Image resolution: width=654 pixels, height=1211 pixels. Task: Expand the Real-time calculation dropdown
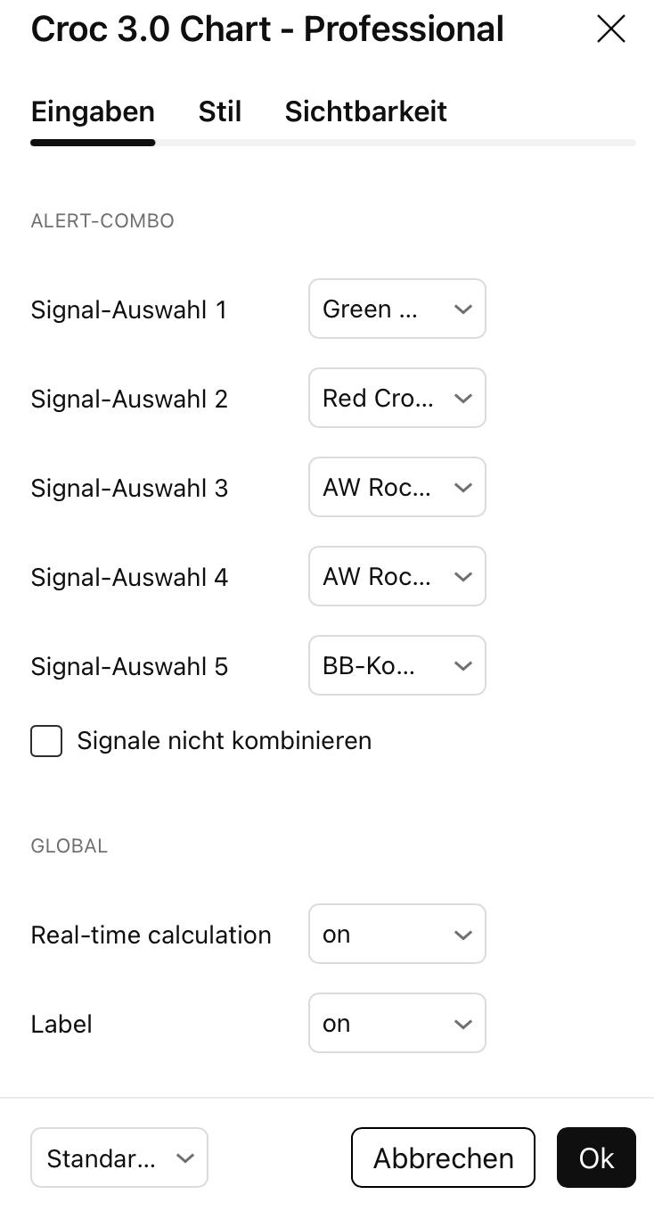coord(396,935)
